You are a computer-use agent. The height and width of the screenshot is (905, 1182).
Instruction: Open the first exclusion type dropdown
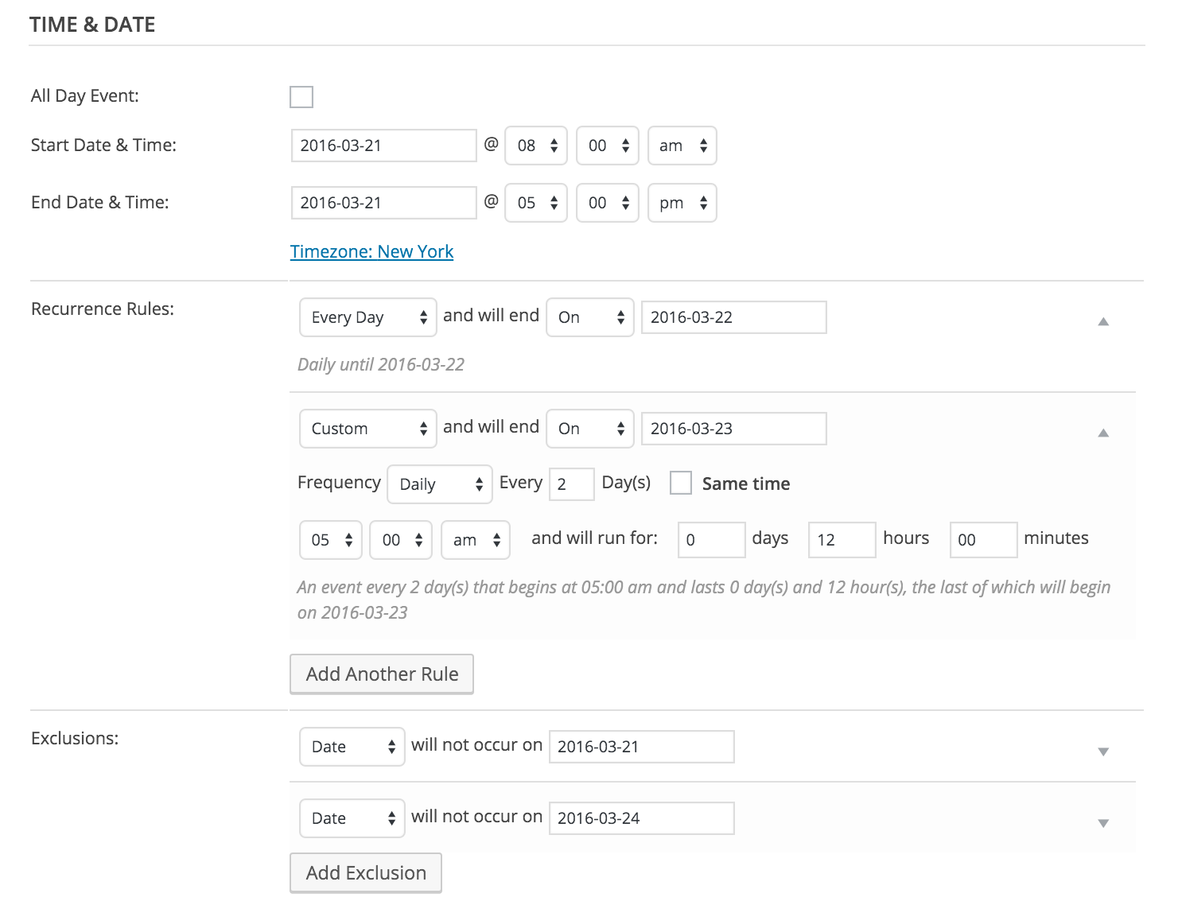point(352,747)
